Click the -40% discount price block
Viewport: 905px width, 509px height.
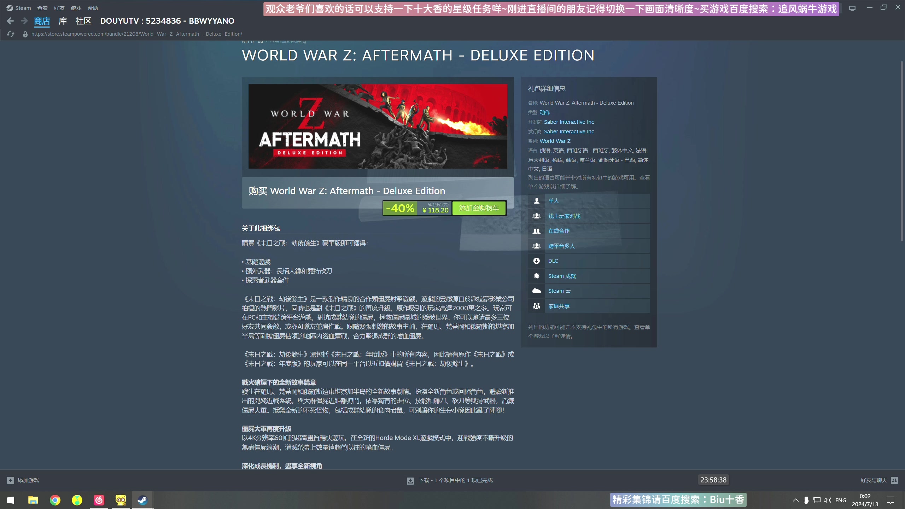tap(417, 208)
